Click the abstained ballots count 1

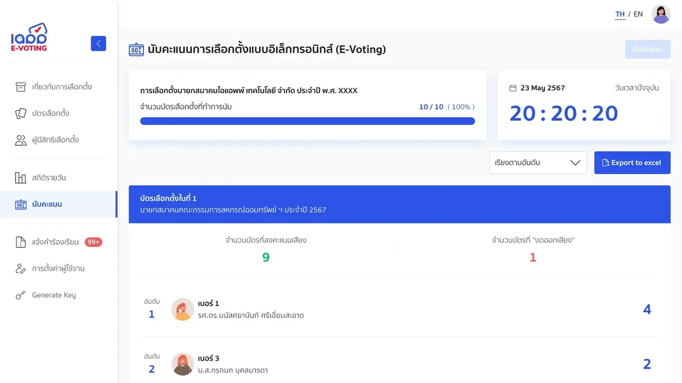click(533, 257)
